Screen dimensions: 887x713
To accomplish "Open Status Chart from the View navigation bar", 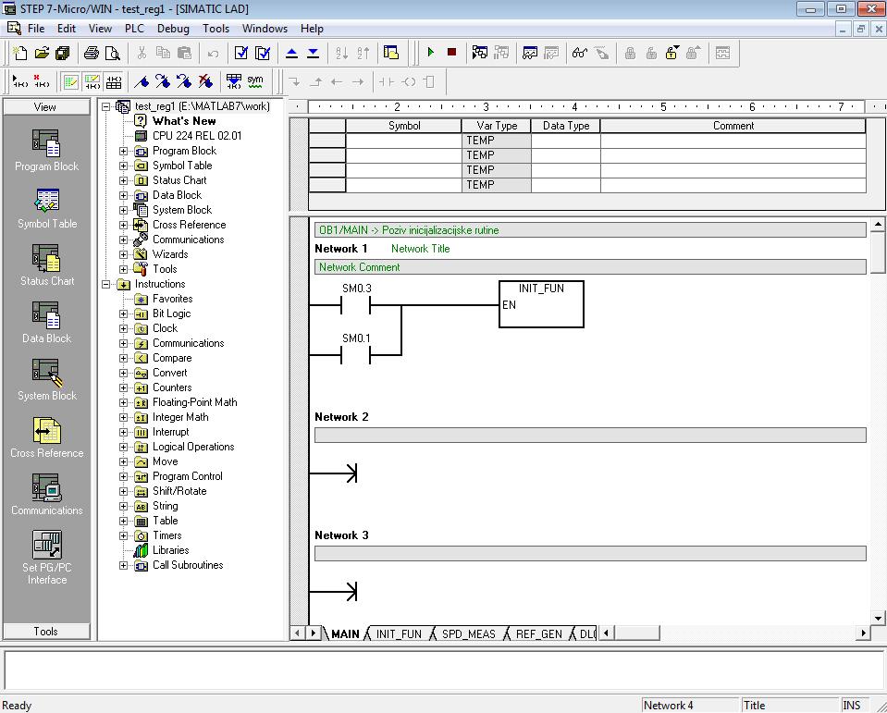I will point(46,265).
